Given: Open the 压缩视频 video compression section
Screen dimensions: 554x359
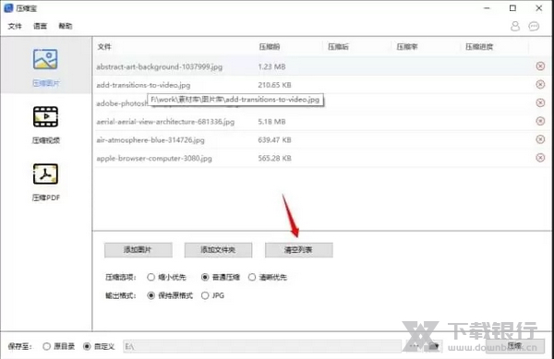Looking at the screenshot, I should coord(46,125).
